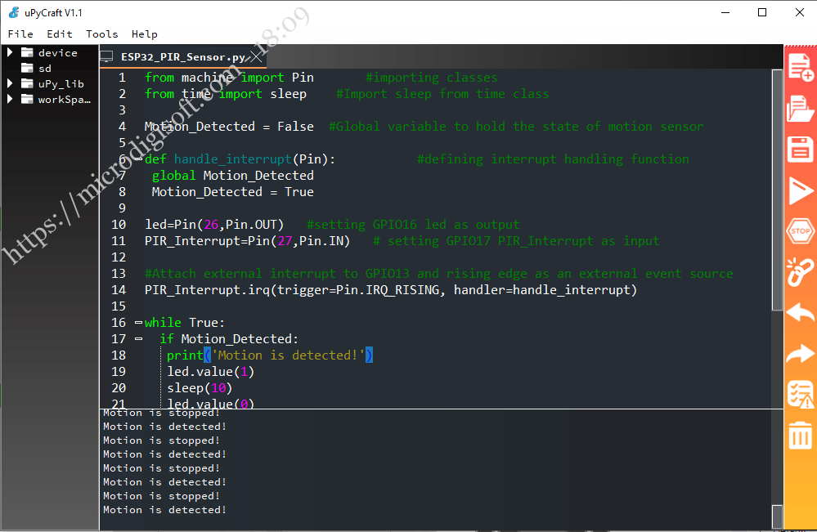Connect to the device via chain icon
Screen dimensions: 817x532
point(800,272)
